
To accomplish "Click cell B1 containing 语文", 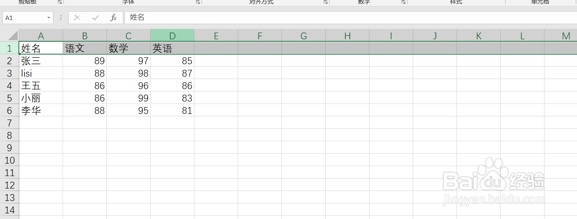I will pos(85,48).
